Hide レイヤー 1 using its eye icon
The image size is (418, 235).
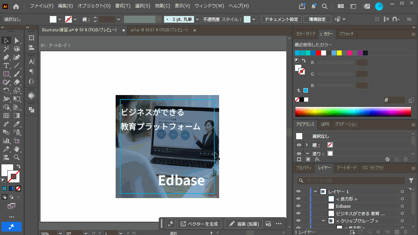tap(298, 191)
